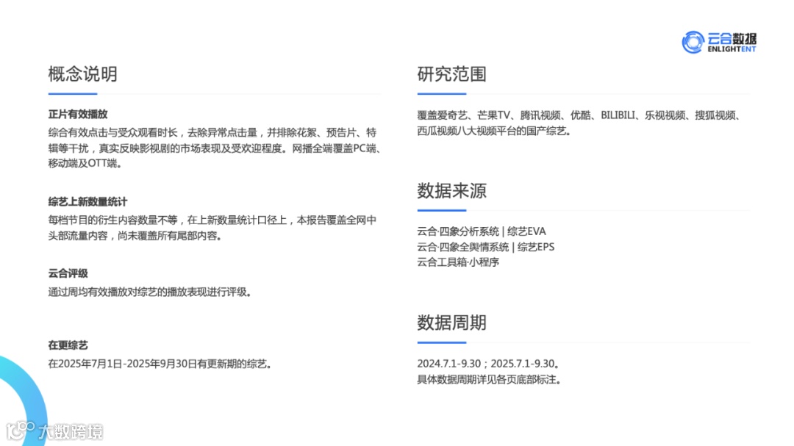Viewport: 794px width, 446px height.
Task: Click the line 云合·四象全舆情系统 | 综艺EPS
Action: click(x=486, y=247)
